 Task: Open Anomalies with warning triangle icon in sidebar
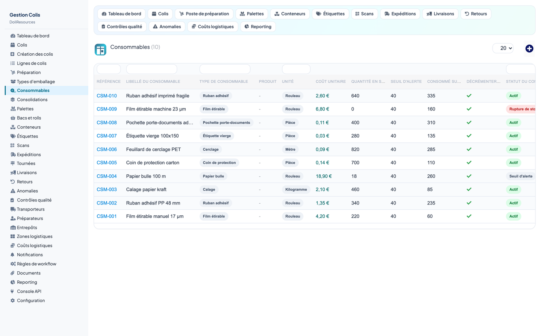point(13,191)
